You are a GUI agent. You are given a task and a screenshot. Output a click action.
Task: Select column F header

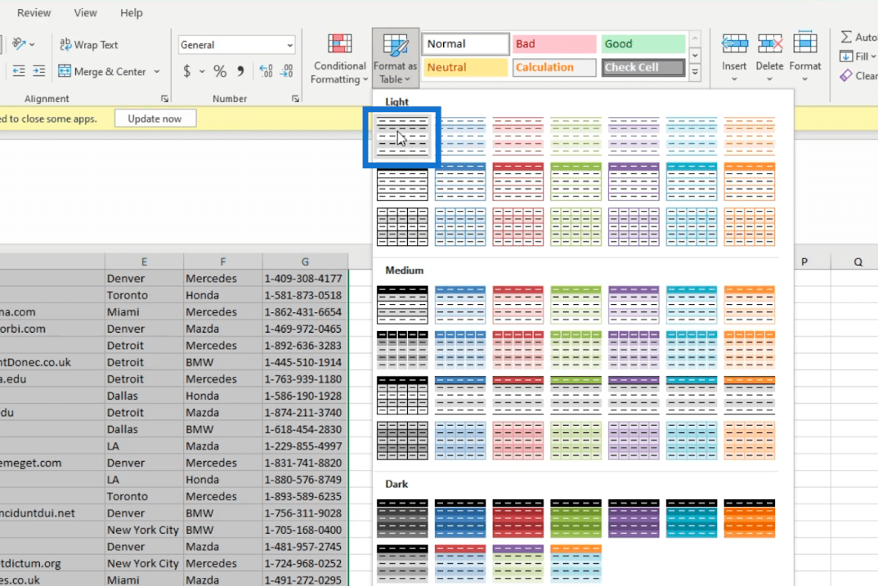tap(223, 262)
